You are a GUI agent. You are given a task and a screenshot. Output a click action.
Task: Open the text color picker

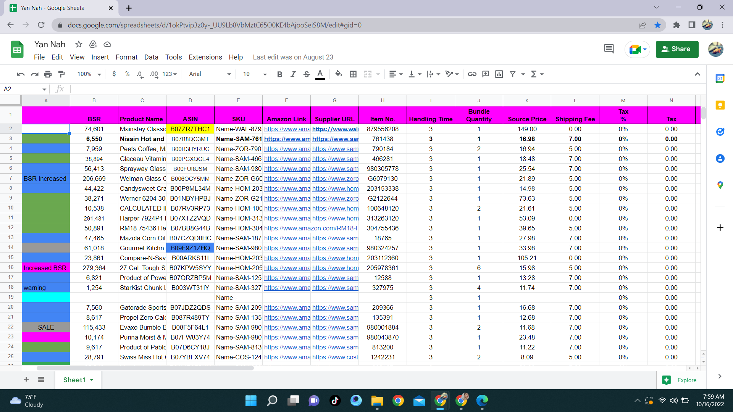click(320, 74)
